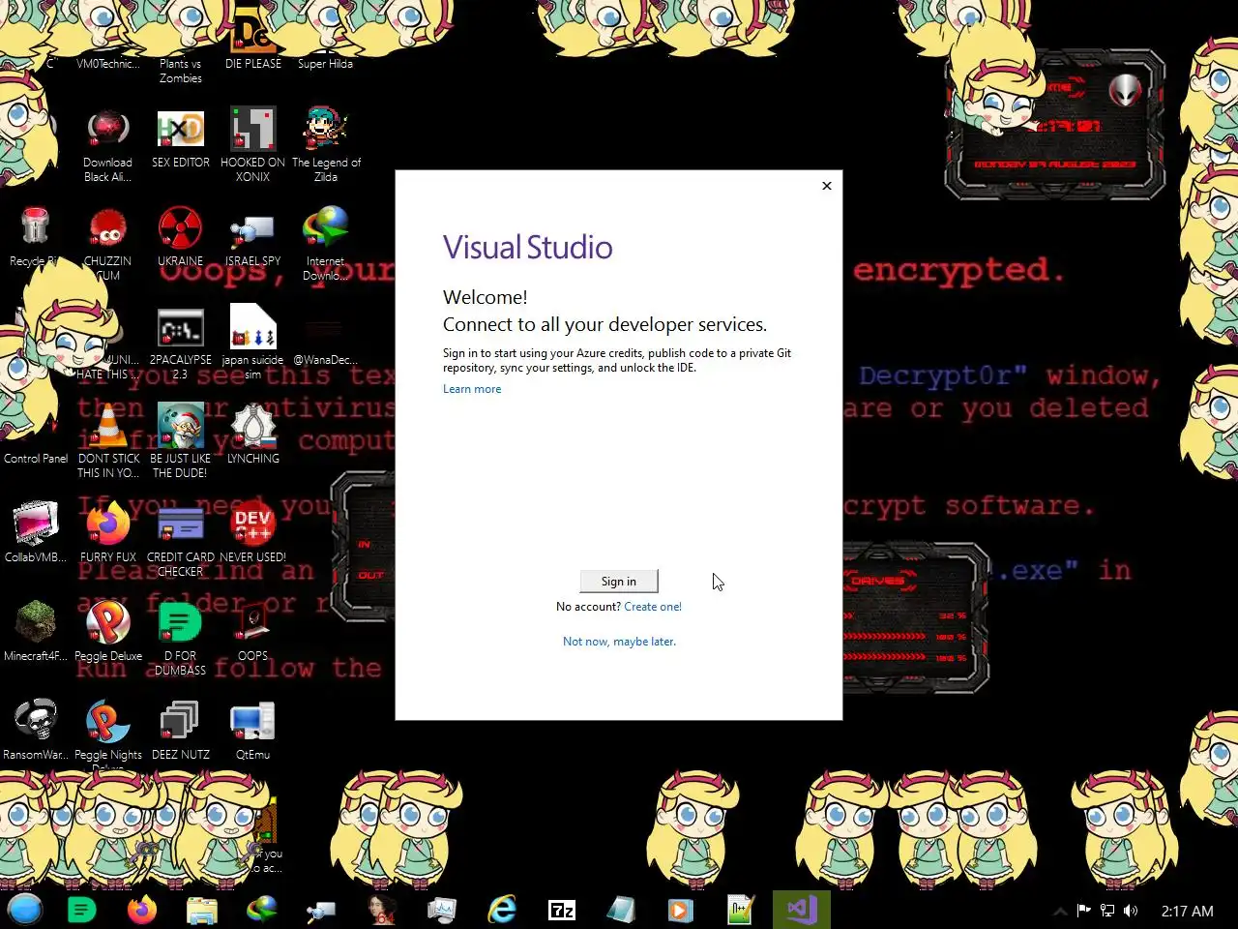1238x929 pixels.
Task: Select the FURRY FUX Firefox icon
Action: click(108, 532)
